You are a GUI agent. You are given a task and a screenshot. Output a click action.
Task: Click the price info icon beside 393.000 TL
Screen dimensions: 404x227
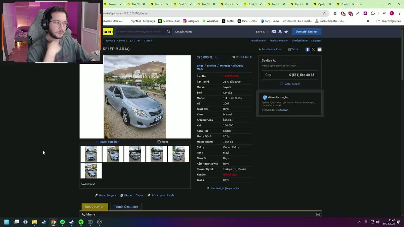(217, 57)
